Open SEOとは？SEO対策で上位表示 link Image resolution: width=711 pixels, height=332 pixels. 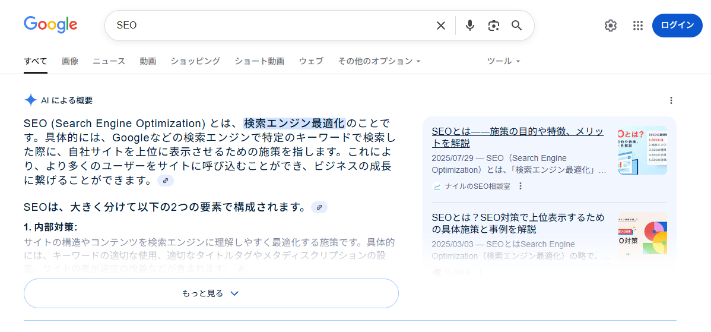(518, 223)
